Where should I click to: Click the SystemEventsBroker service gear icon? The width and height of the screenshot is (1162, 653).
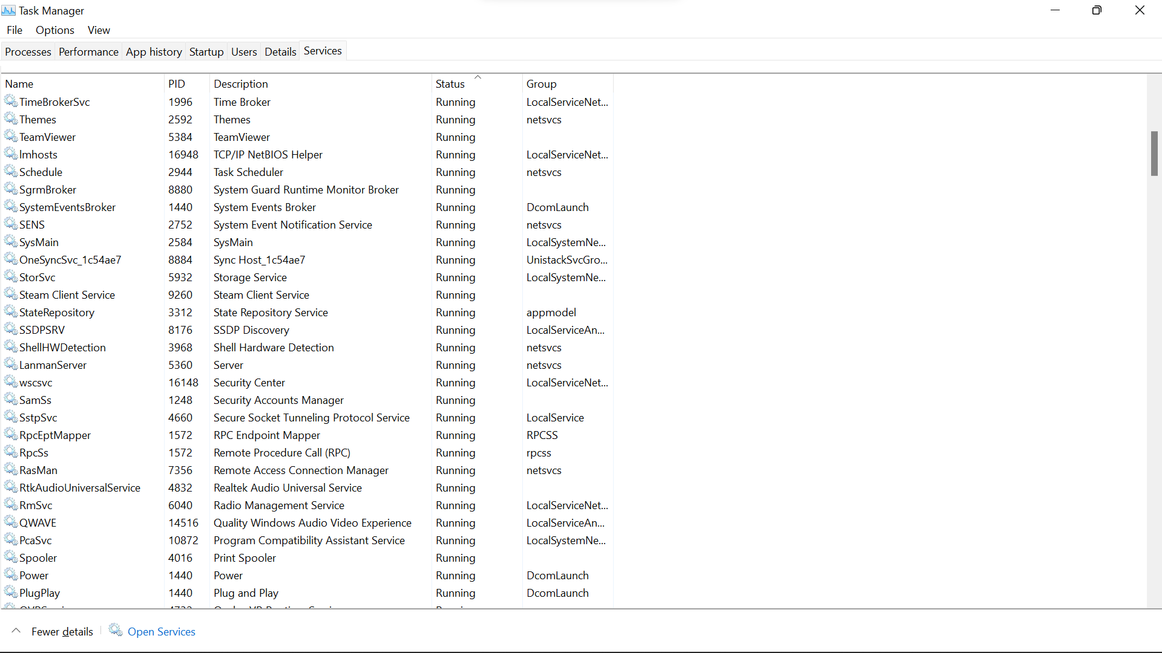click(11, 206)
